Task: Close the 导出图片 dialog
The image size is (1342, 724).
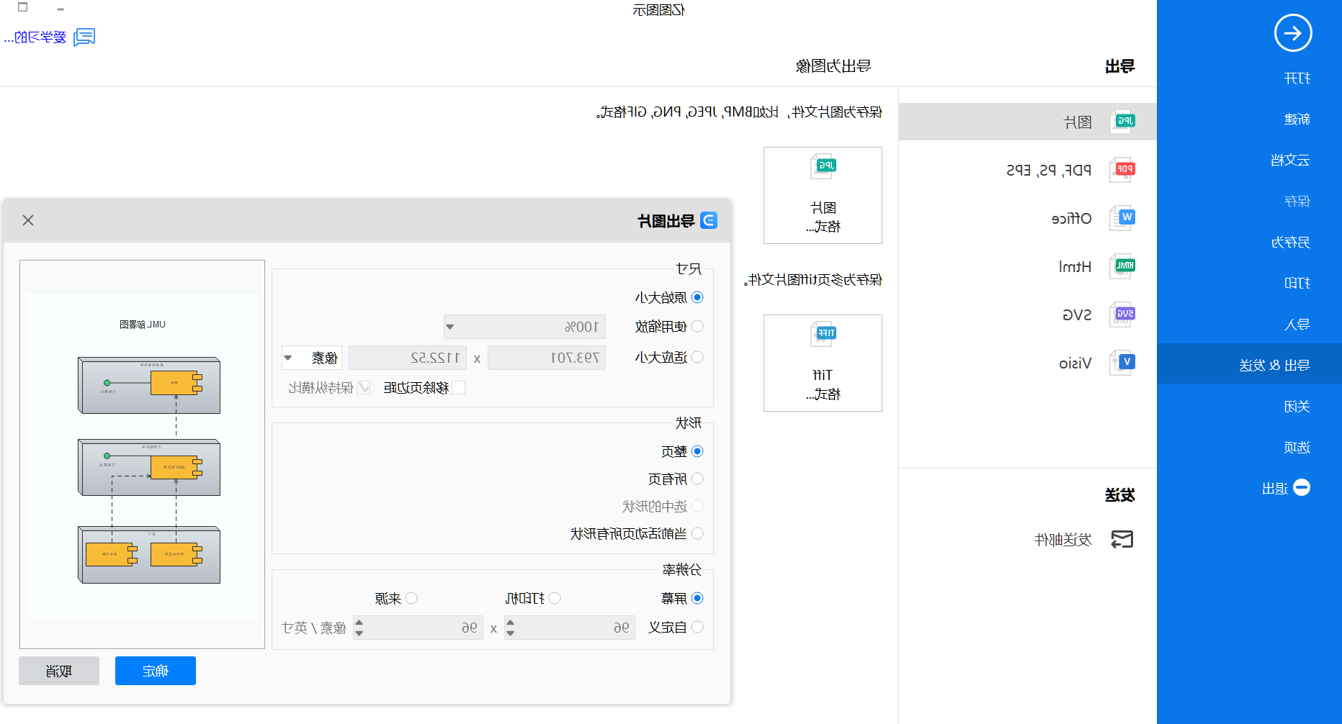Action: pyautogui.click(x=28, y=220)
